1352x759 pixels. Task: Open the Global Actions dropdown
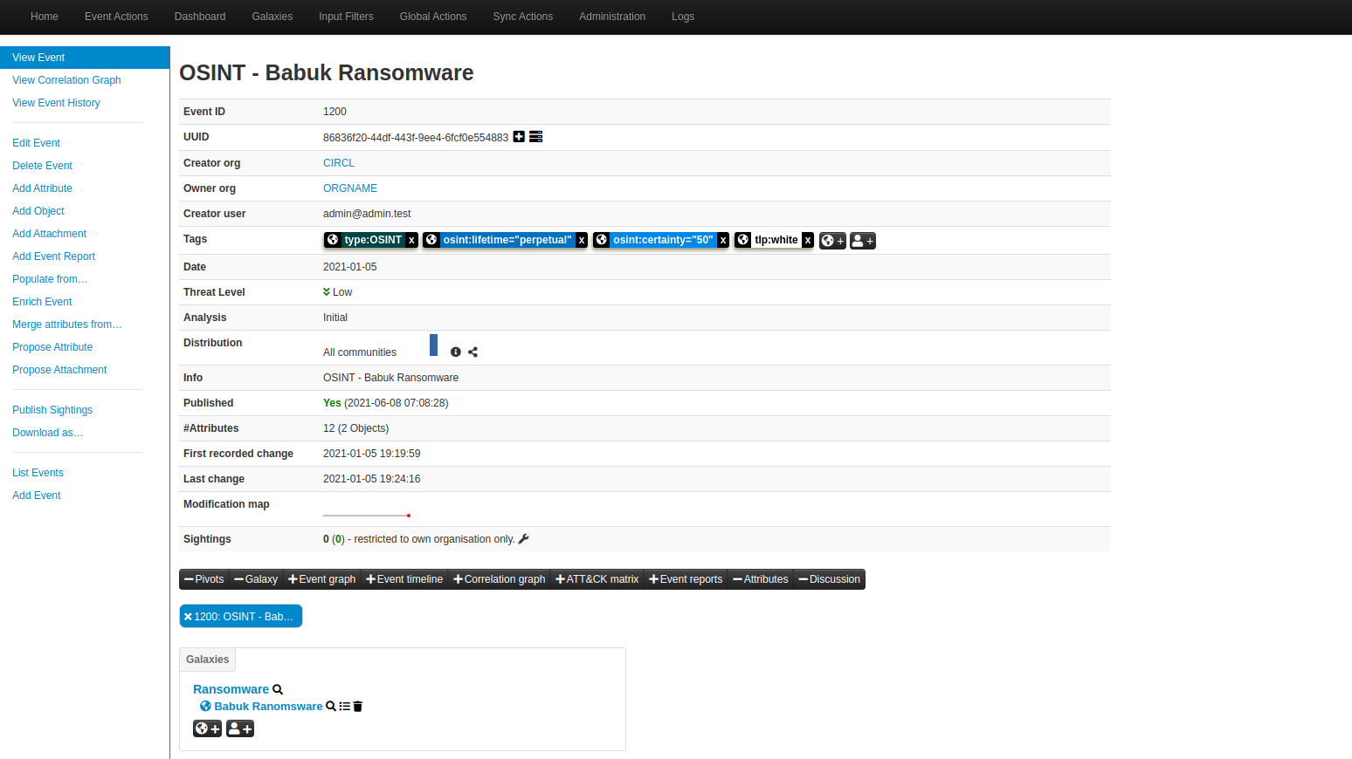pyautogui.click(x=433, y=17)
